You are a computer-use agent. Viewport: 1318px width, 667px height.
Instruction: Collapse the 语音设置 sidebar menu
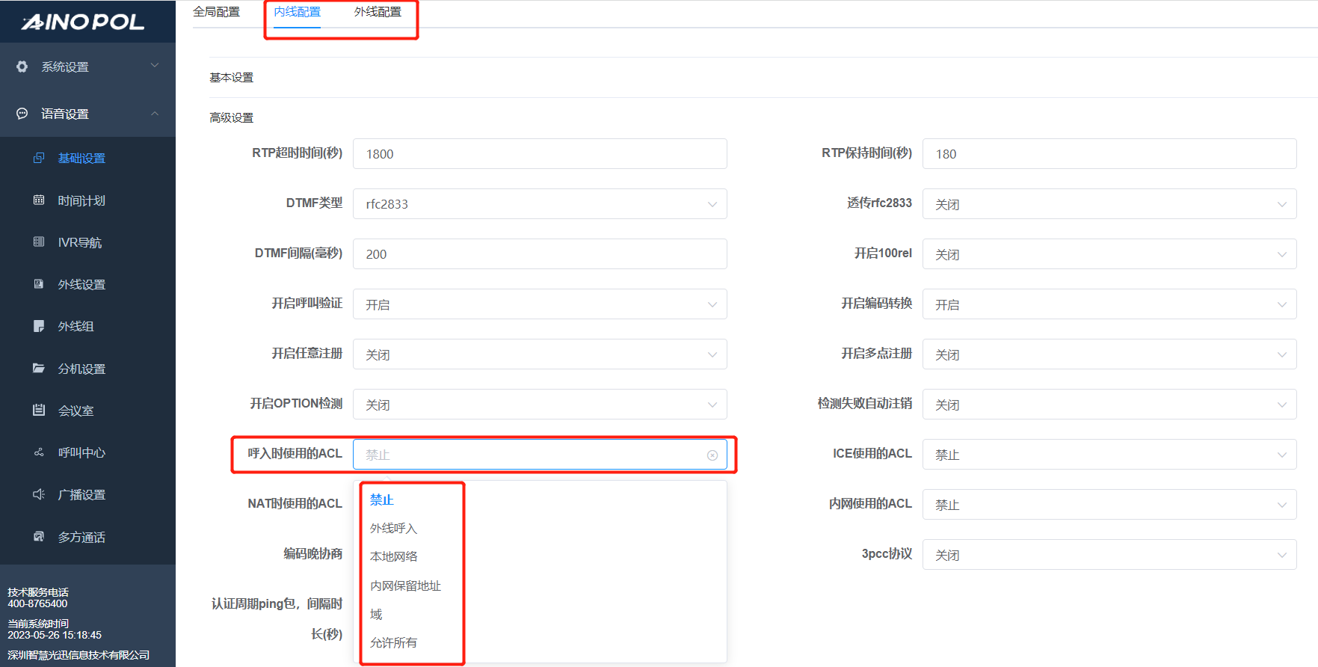point(155,114)
